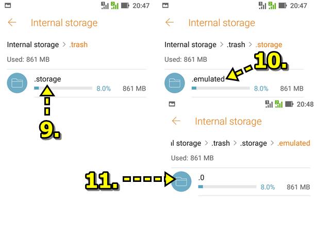Go to Internal storage breadcrumb in left screen
The height and width of the screenshot is (236, 317).
click(x=33, y=44)
